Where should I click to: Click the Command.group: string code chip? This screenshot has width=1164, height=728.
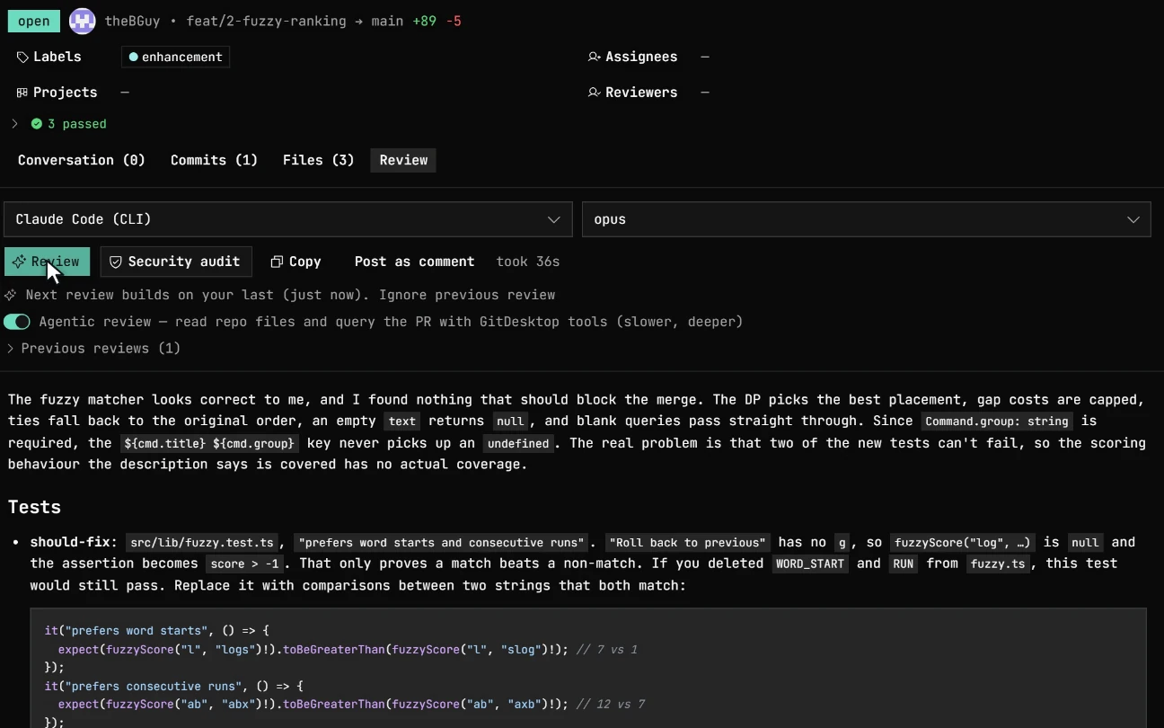(997, 422)
